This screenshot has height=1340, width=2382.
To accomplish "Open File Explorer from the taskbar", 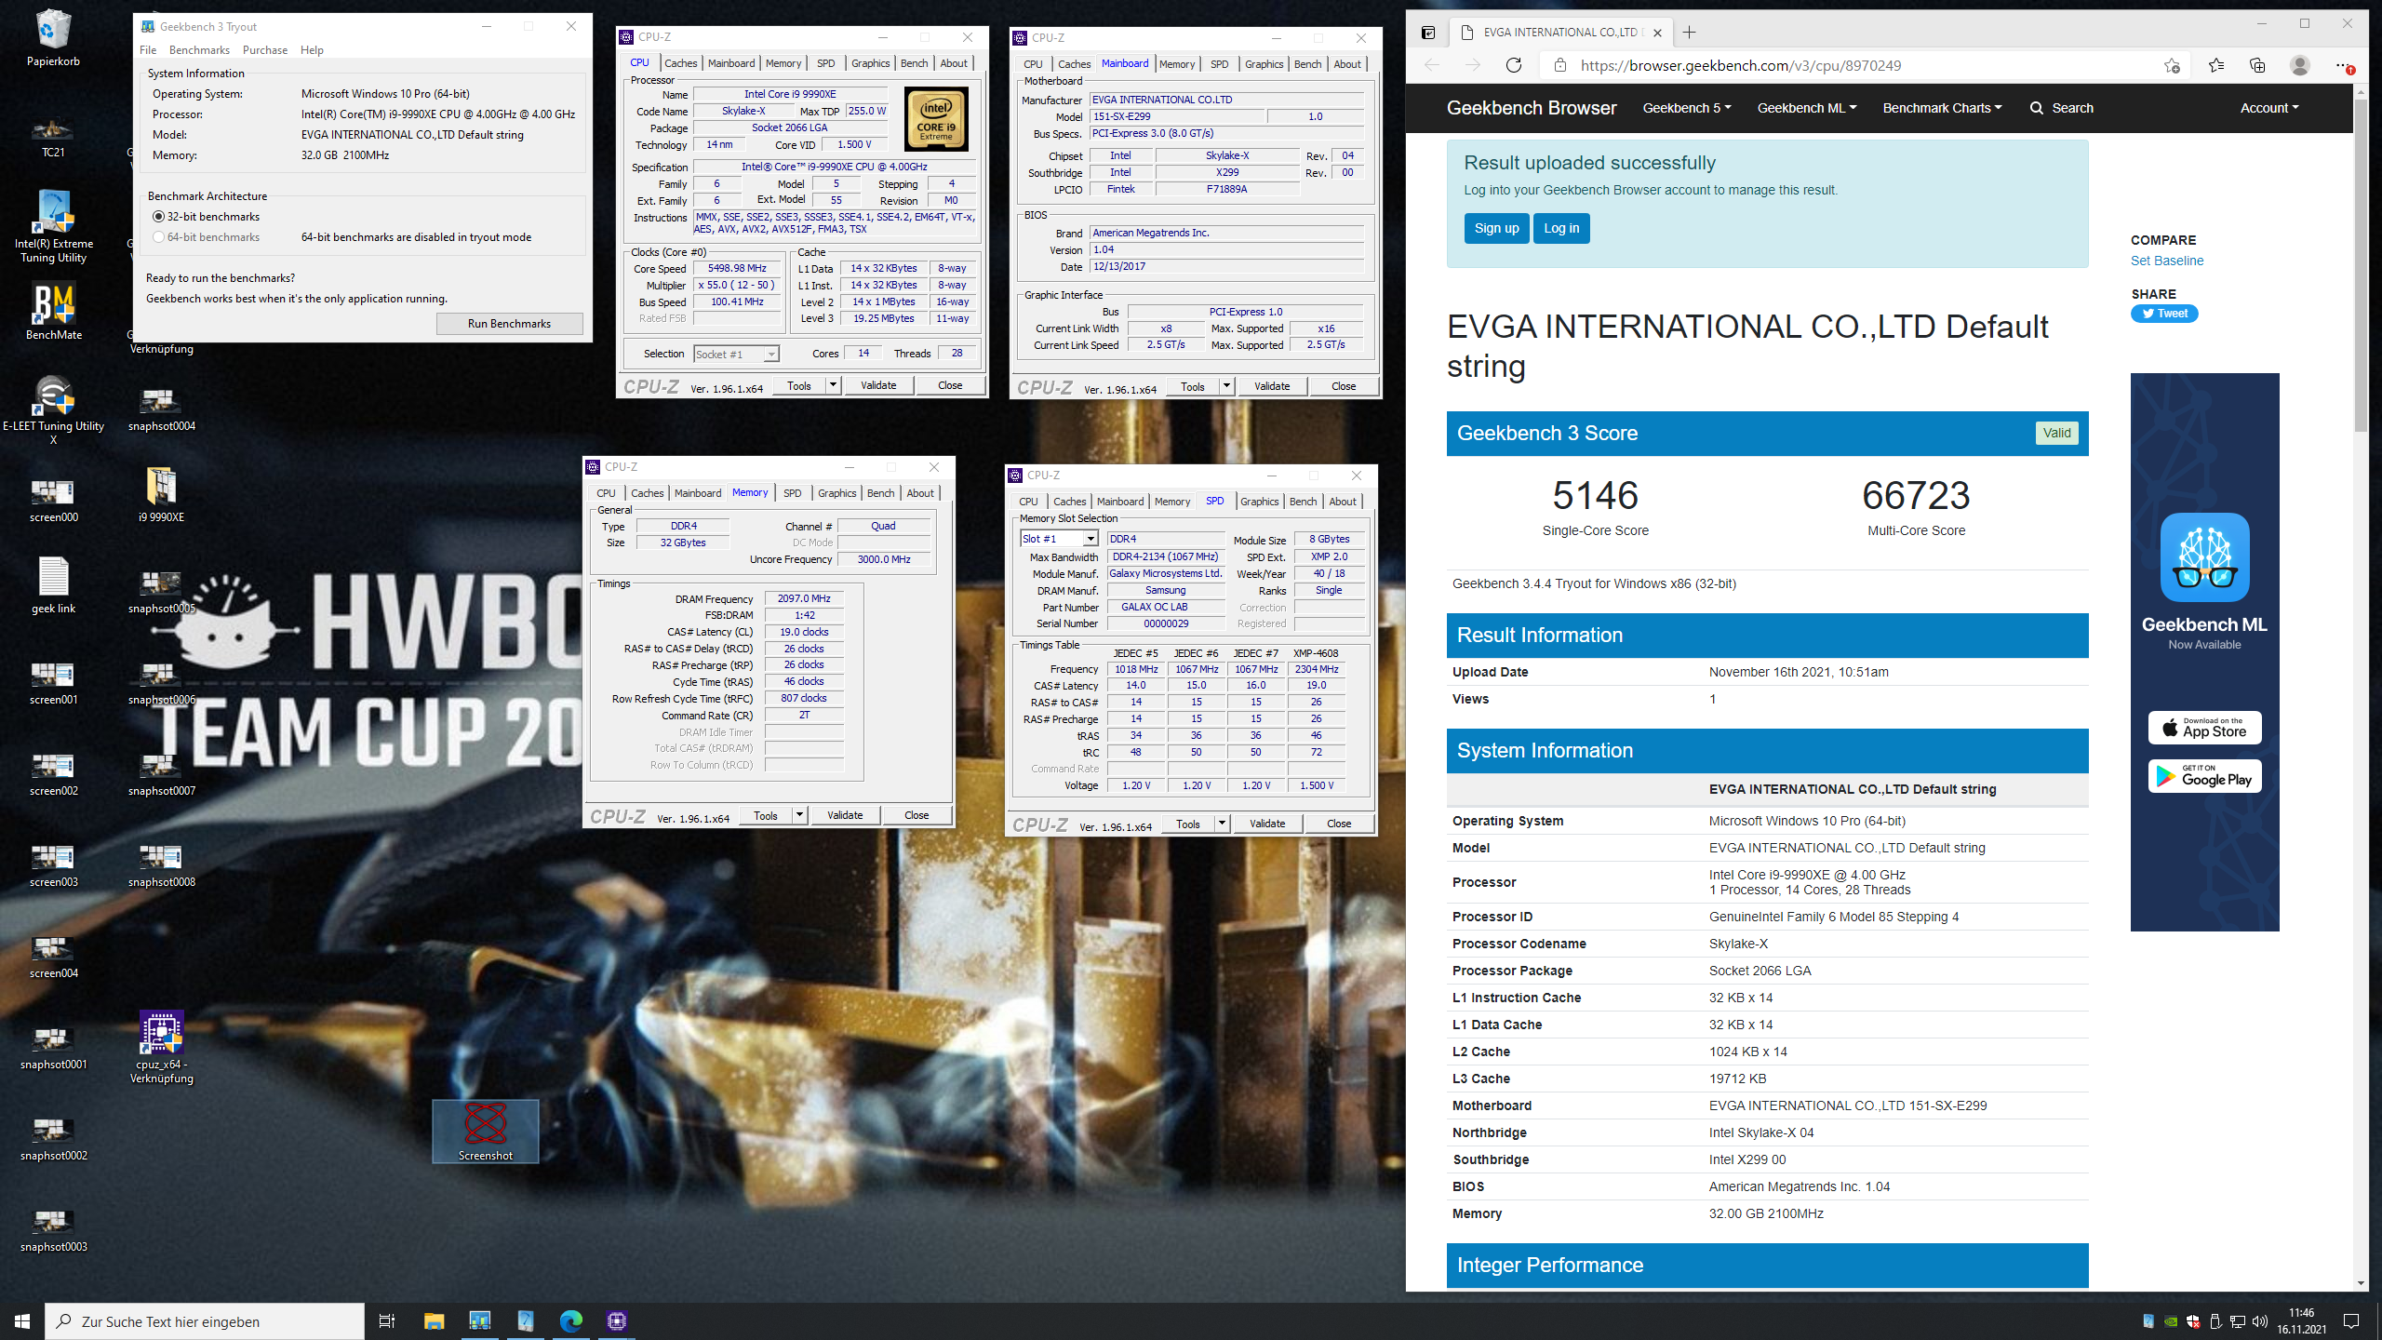I will coord(434,1321).
